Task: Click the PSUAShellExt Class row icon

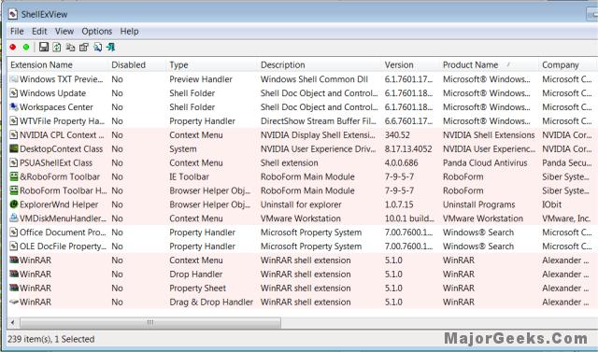Action: pyautogui.click(x=14, y=162)
